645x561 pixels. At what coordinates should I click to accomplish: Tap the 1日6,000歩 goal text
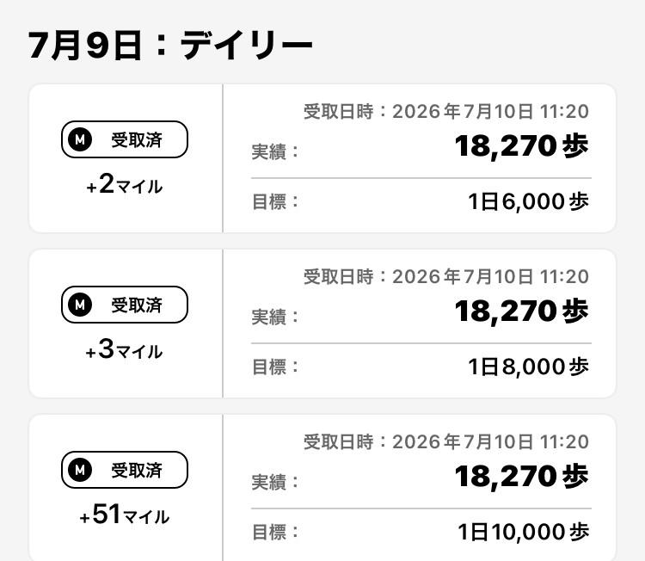[528, 201]
